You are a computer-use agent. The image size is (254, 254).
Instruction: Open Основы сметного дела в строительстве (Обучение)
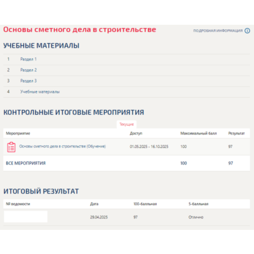point(62,146)
